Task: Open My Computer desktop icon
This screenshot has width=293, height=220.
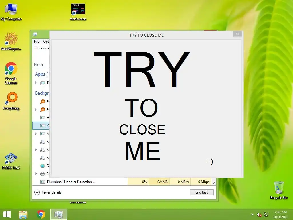Action: coord(11,11)
